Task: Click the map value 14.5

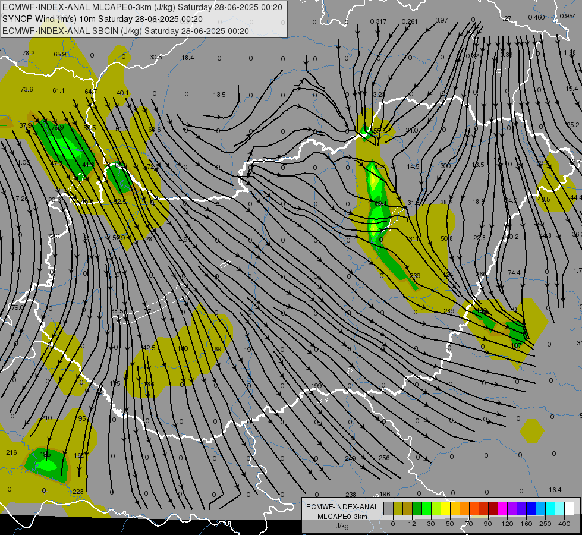Action: (413, 166)
